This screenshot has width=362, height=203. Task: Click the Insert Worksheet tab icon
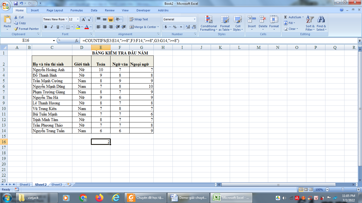[x=69, y=184]
